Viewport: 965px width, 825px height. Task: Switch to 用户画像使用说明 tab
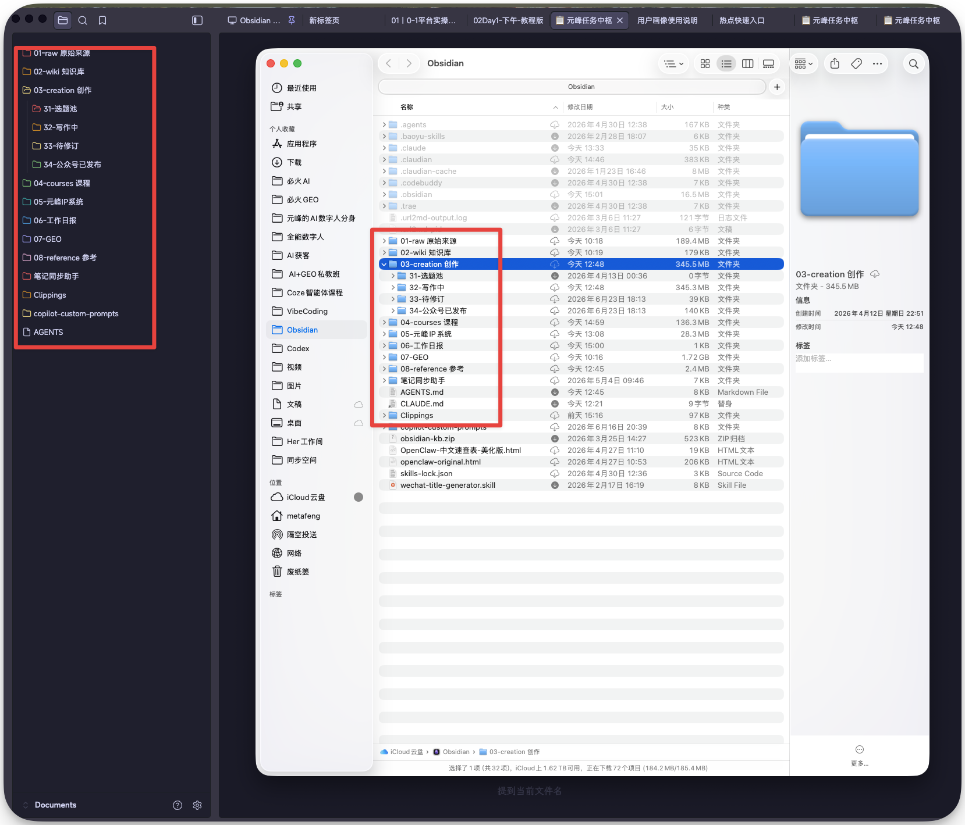coord(667,20)
